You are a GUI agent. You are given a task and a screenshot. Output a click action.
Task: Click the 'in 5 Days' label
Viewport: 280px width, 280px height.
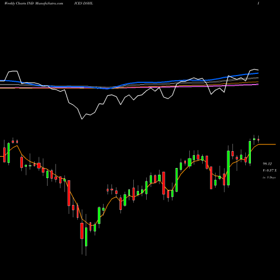pos(269,178)
